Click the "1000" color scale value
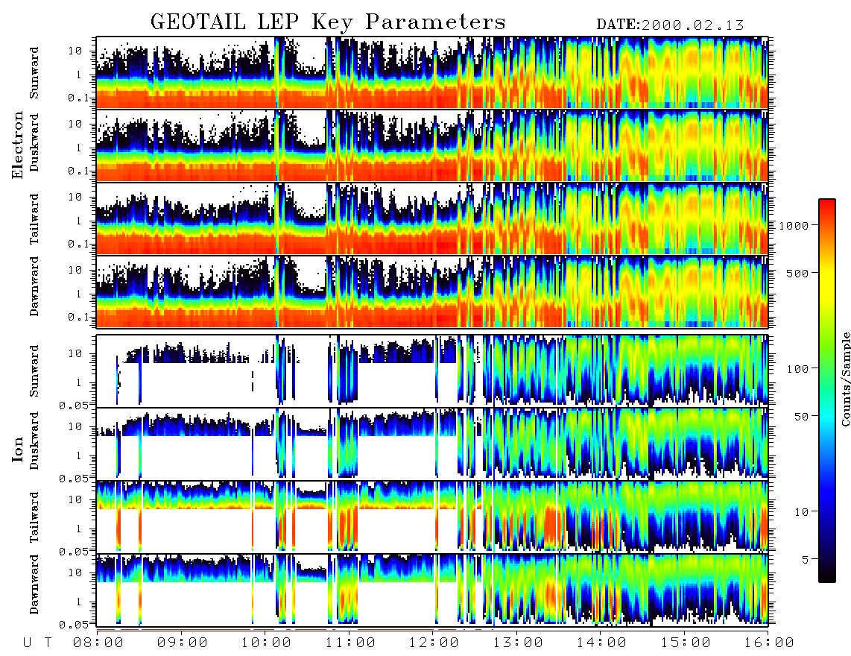Viewport: 851px width, 656px height. 794,225
